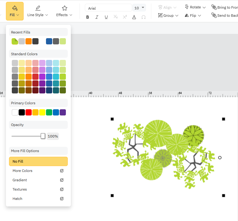Open More Colors dialog

pos(38,171)
